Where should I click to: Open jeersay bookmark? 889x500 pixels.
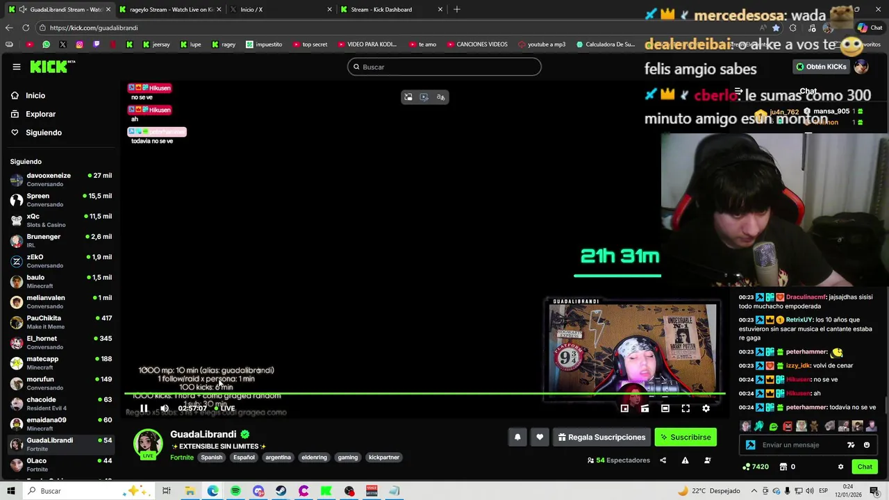tap(156, 44)
